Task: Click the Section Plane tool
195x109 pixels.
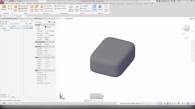Action: coord(77,8)
